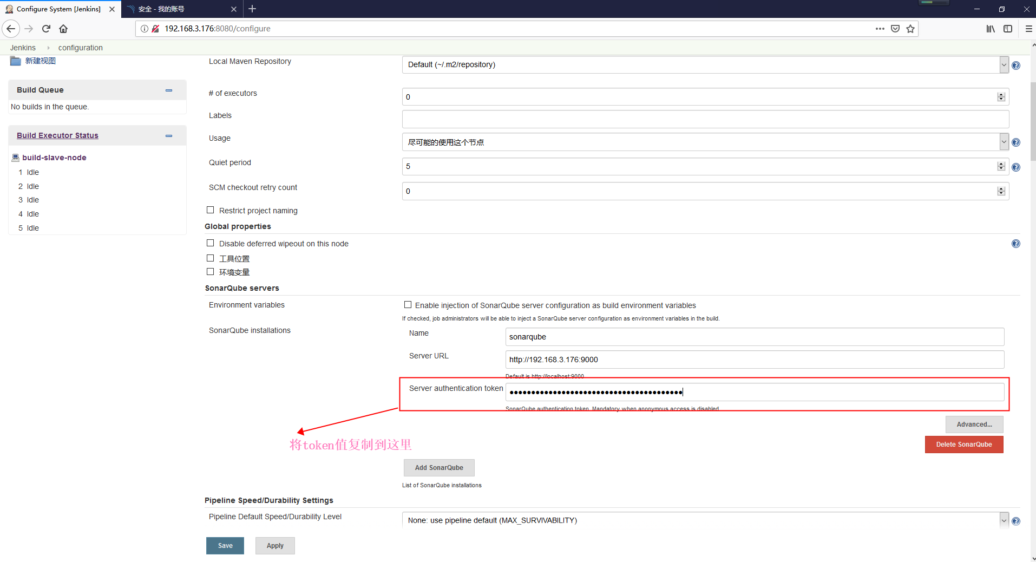The width and height of the screenshot is (1036, 562).
Task: Check Disable deferred wipeout on this node
Action: (211, 243)
